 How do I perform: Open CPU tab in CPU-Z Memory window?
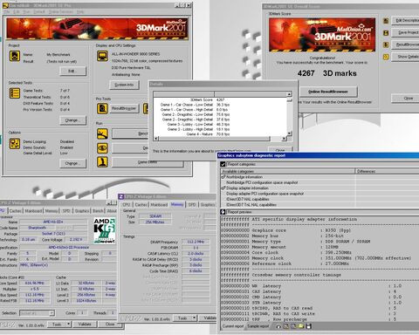tap(127, 205)
